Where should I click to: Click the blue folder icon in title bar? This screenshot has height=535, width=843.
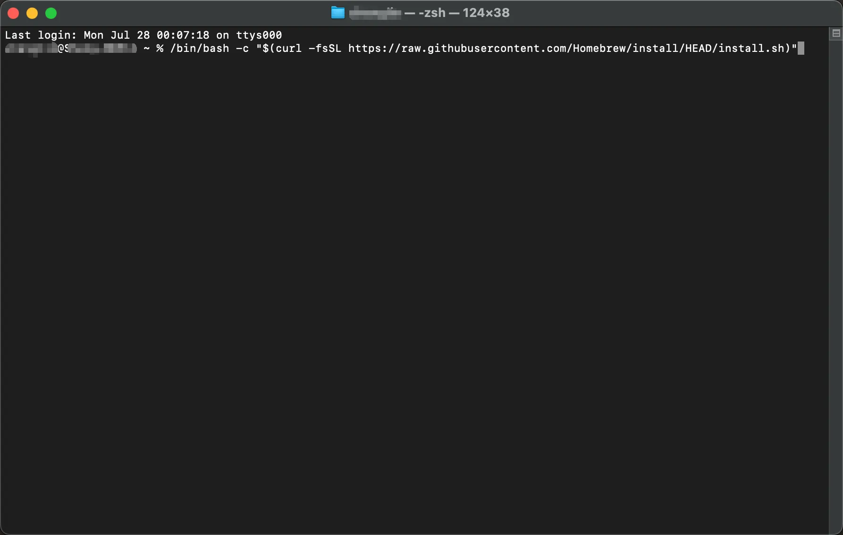[x=337, y=13]
